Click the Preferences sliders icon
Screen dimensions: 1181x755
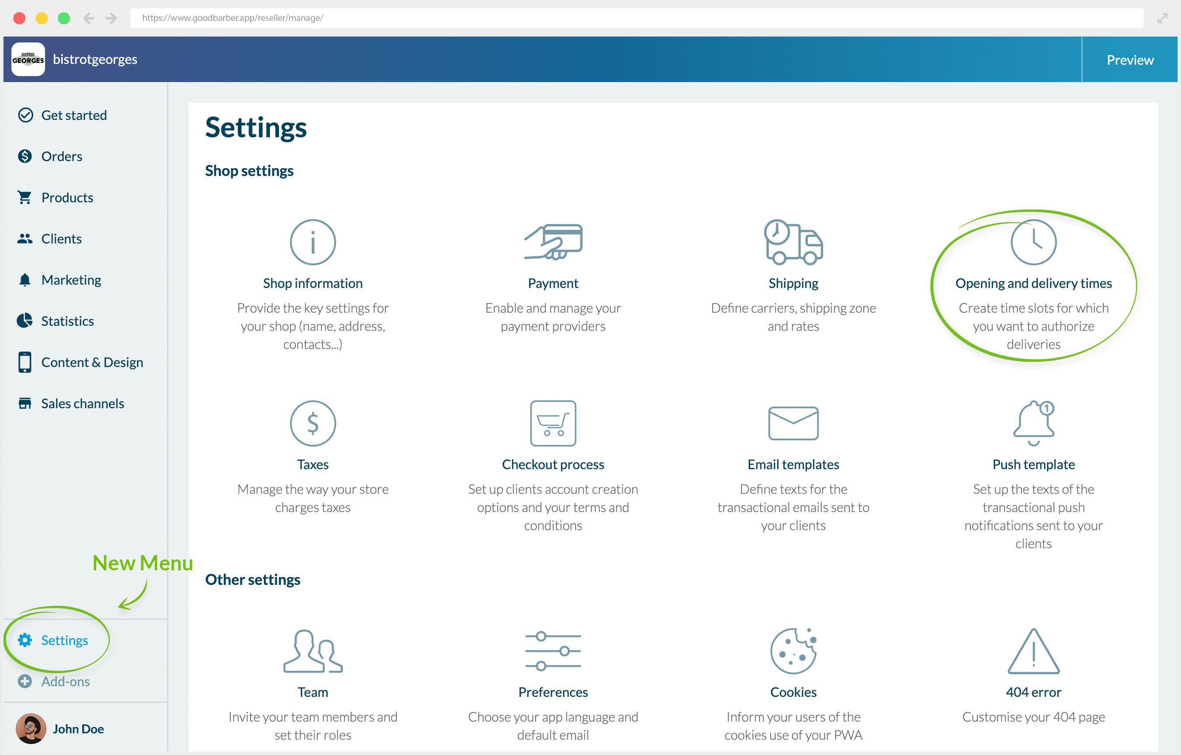pos(553,651)
